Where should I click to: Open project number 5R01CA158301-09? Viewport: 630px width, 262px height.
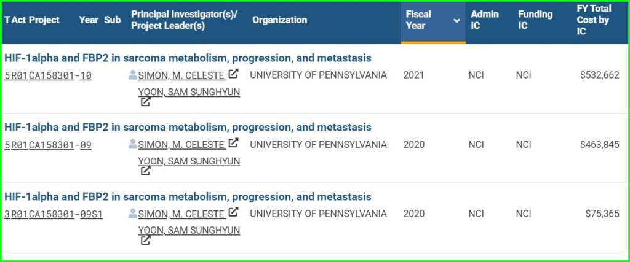(48, 145)
